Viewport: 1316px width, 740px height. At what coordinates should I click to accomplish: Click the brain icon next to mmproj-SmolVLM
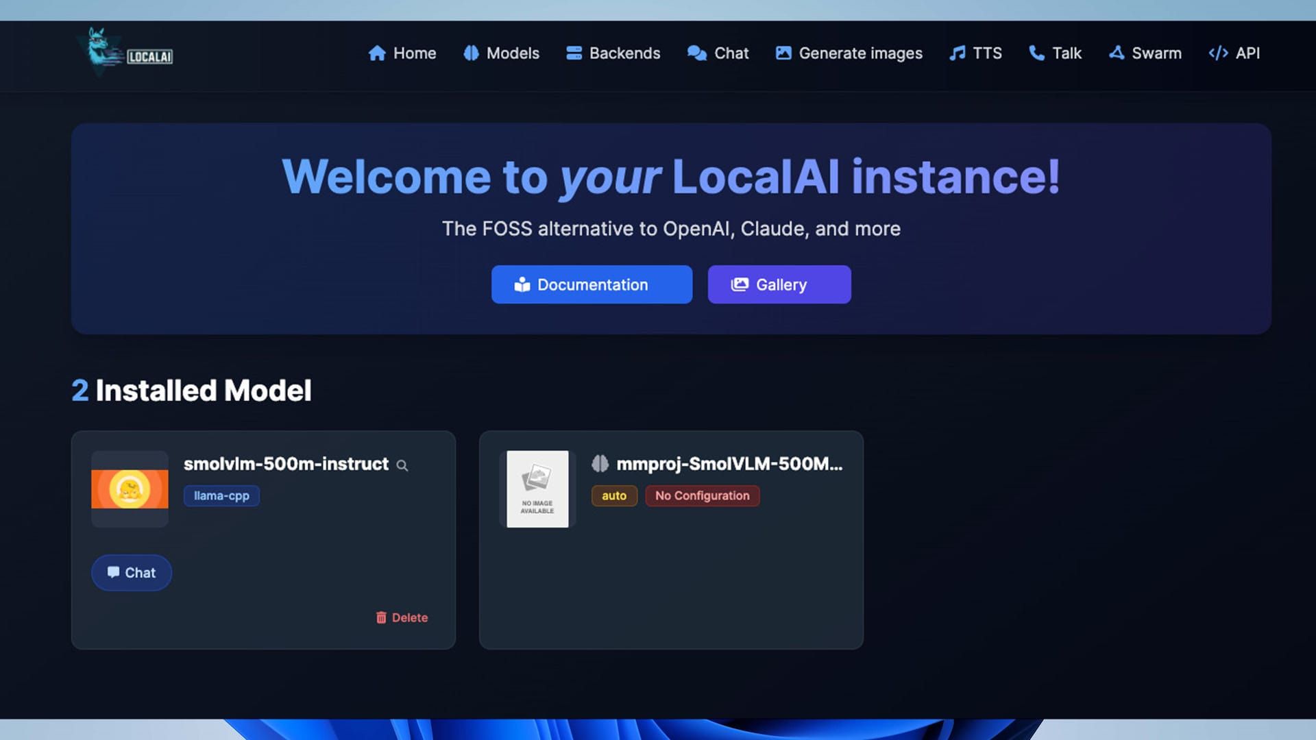click(x=600, y=464)
